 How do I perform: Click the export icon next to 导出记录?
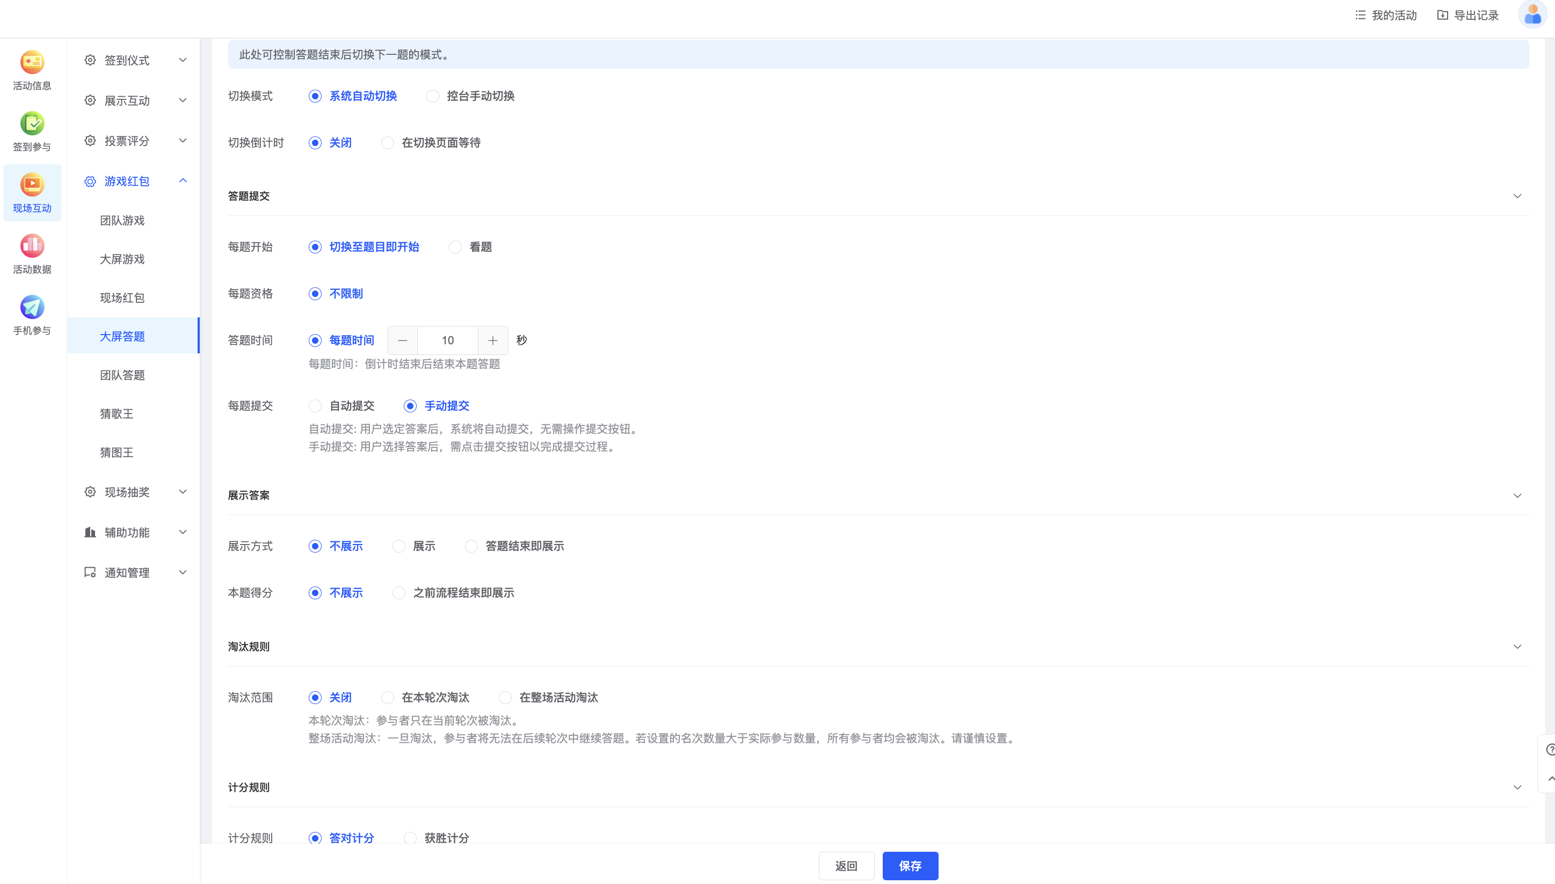[1443, 15]
